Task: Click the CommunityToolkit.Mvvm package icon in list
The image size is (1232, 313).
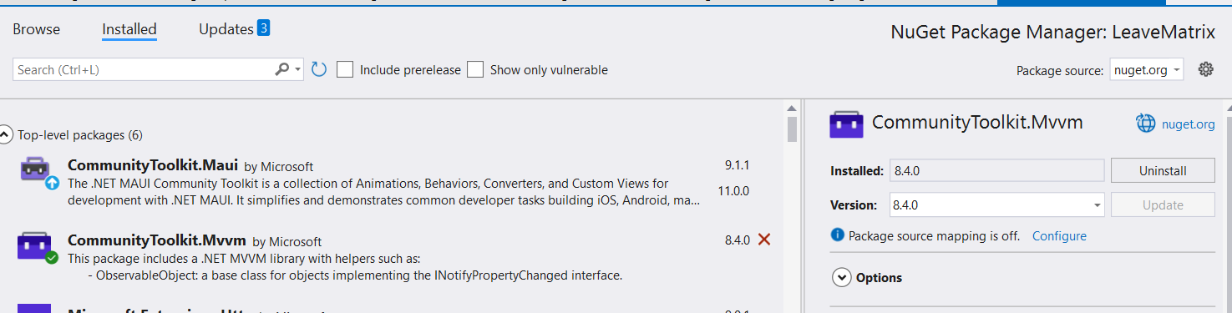Action: (x=35, y=247)
